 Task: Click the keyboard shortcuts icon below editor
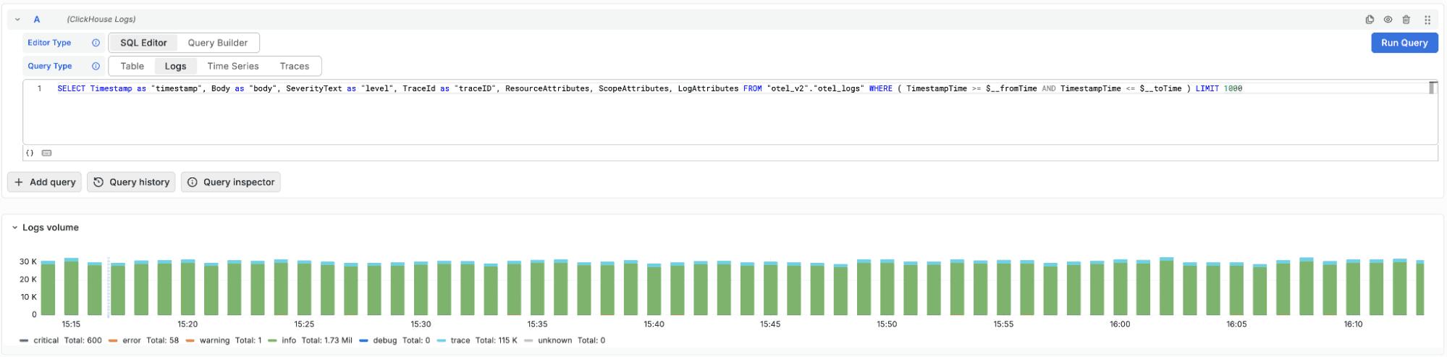tap(47, 153)
